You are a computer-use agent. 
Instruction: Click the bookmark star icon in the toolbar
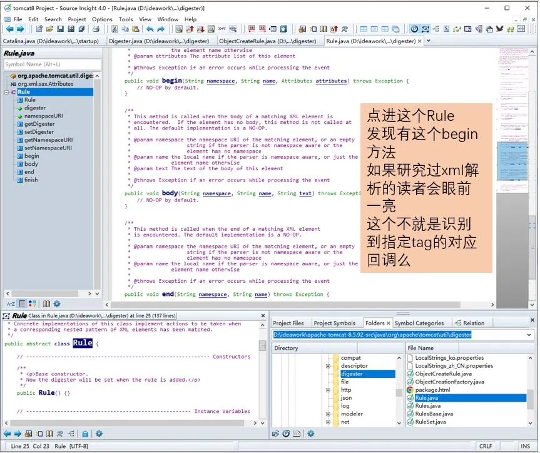tap(283, 29)
